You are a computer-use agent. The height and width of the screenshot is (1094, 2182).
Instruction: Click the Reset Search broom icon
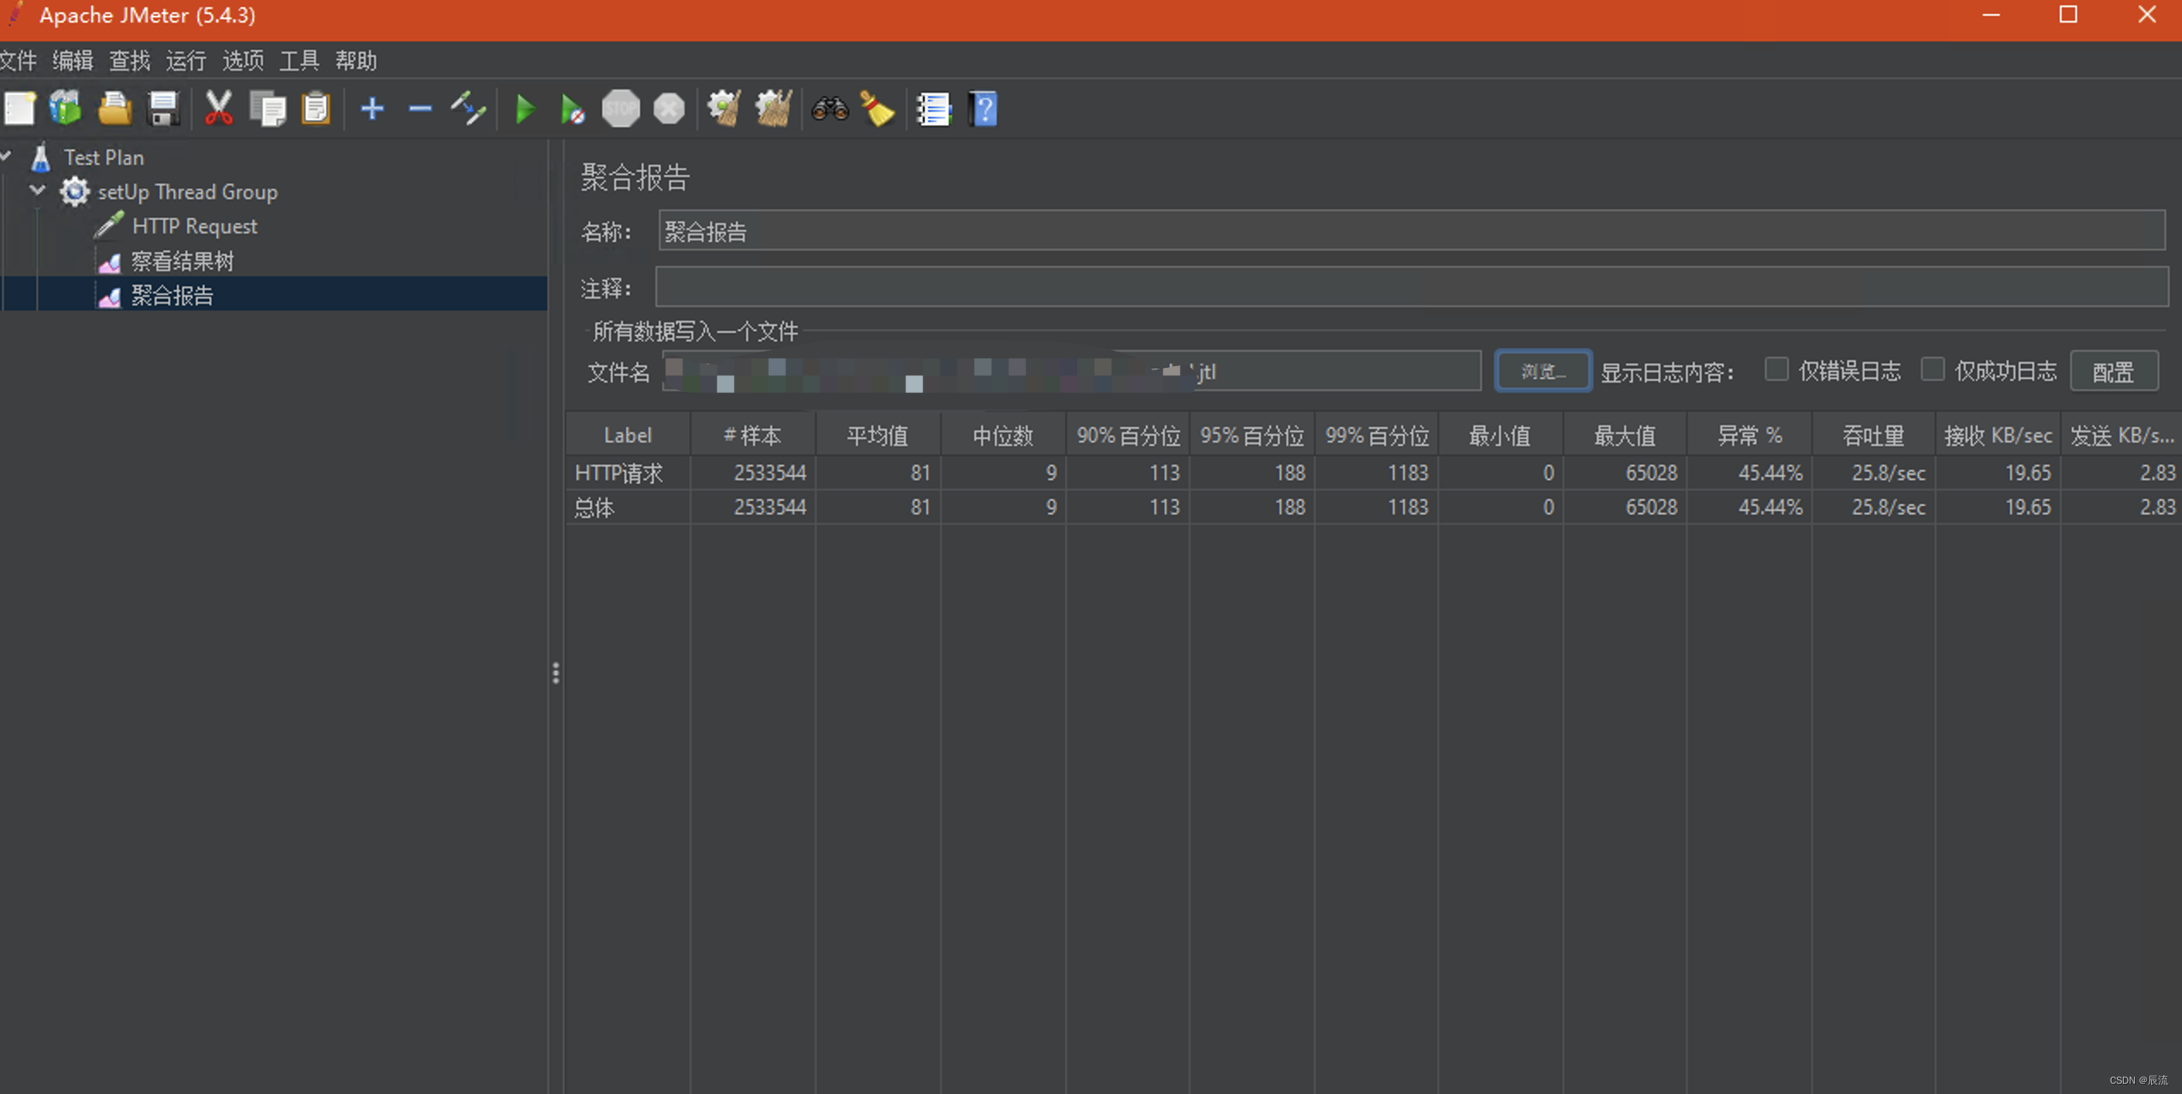[877, 109]
